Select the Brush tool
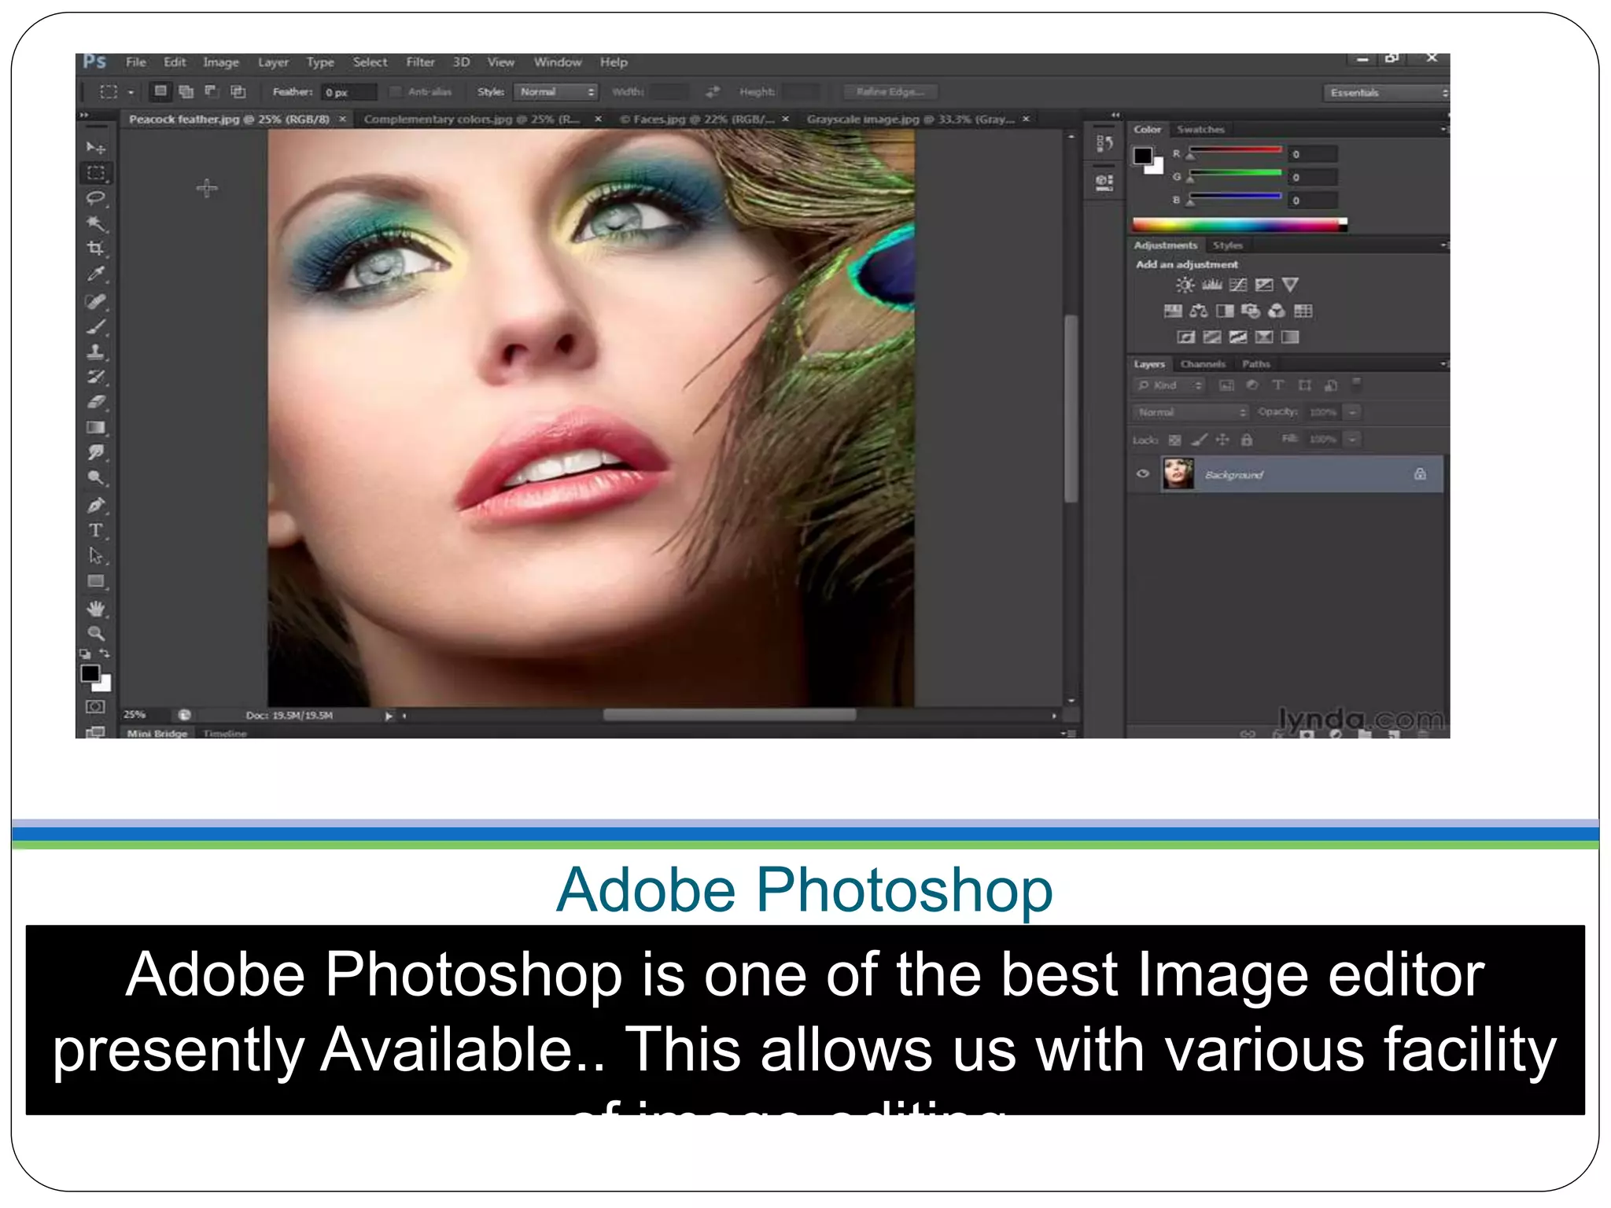Image resolution: width=1611 pixels, height=1208 pixels. coord(96,326)
